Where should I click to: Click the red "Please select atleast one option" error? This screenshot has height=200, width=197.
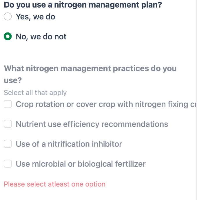pos(54,184)
